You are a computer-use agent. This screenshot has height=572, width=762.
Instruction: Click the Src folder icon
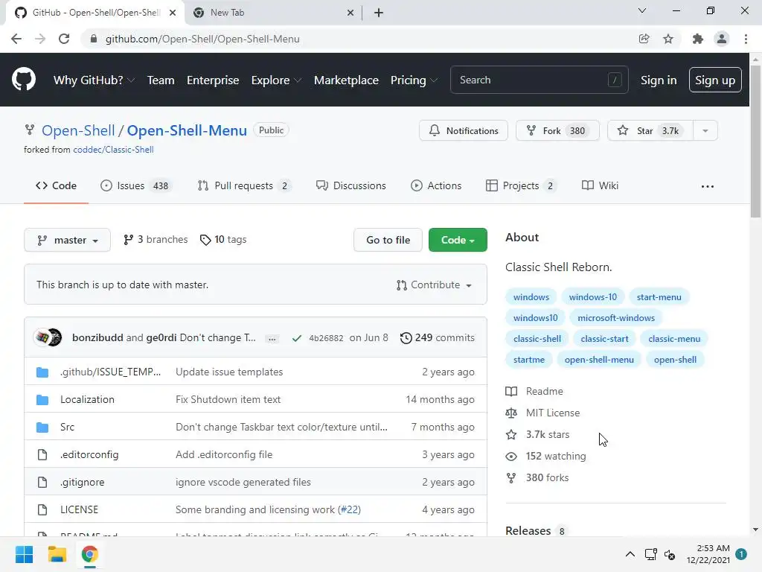pyautogui.click(x=42, y=428)
